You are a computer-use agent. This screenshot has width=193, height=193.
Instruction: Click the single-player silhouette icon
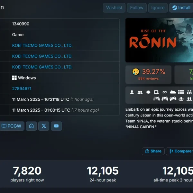tap(132, 92)
